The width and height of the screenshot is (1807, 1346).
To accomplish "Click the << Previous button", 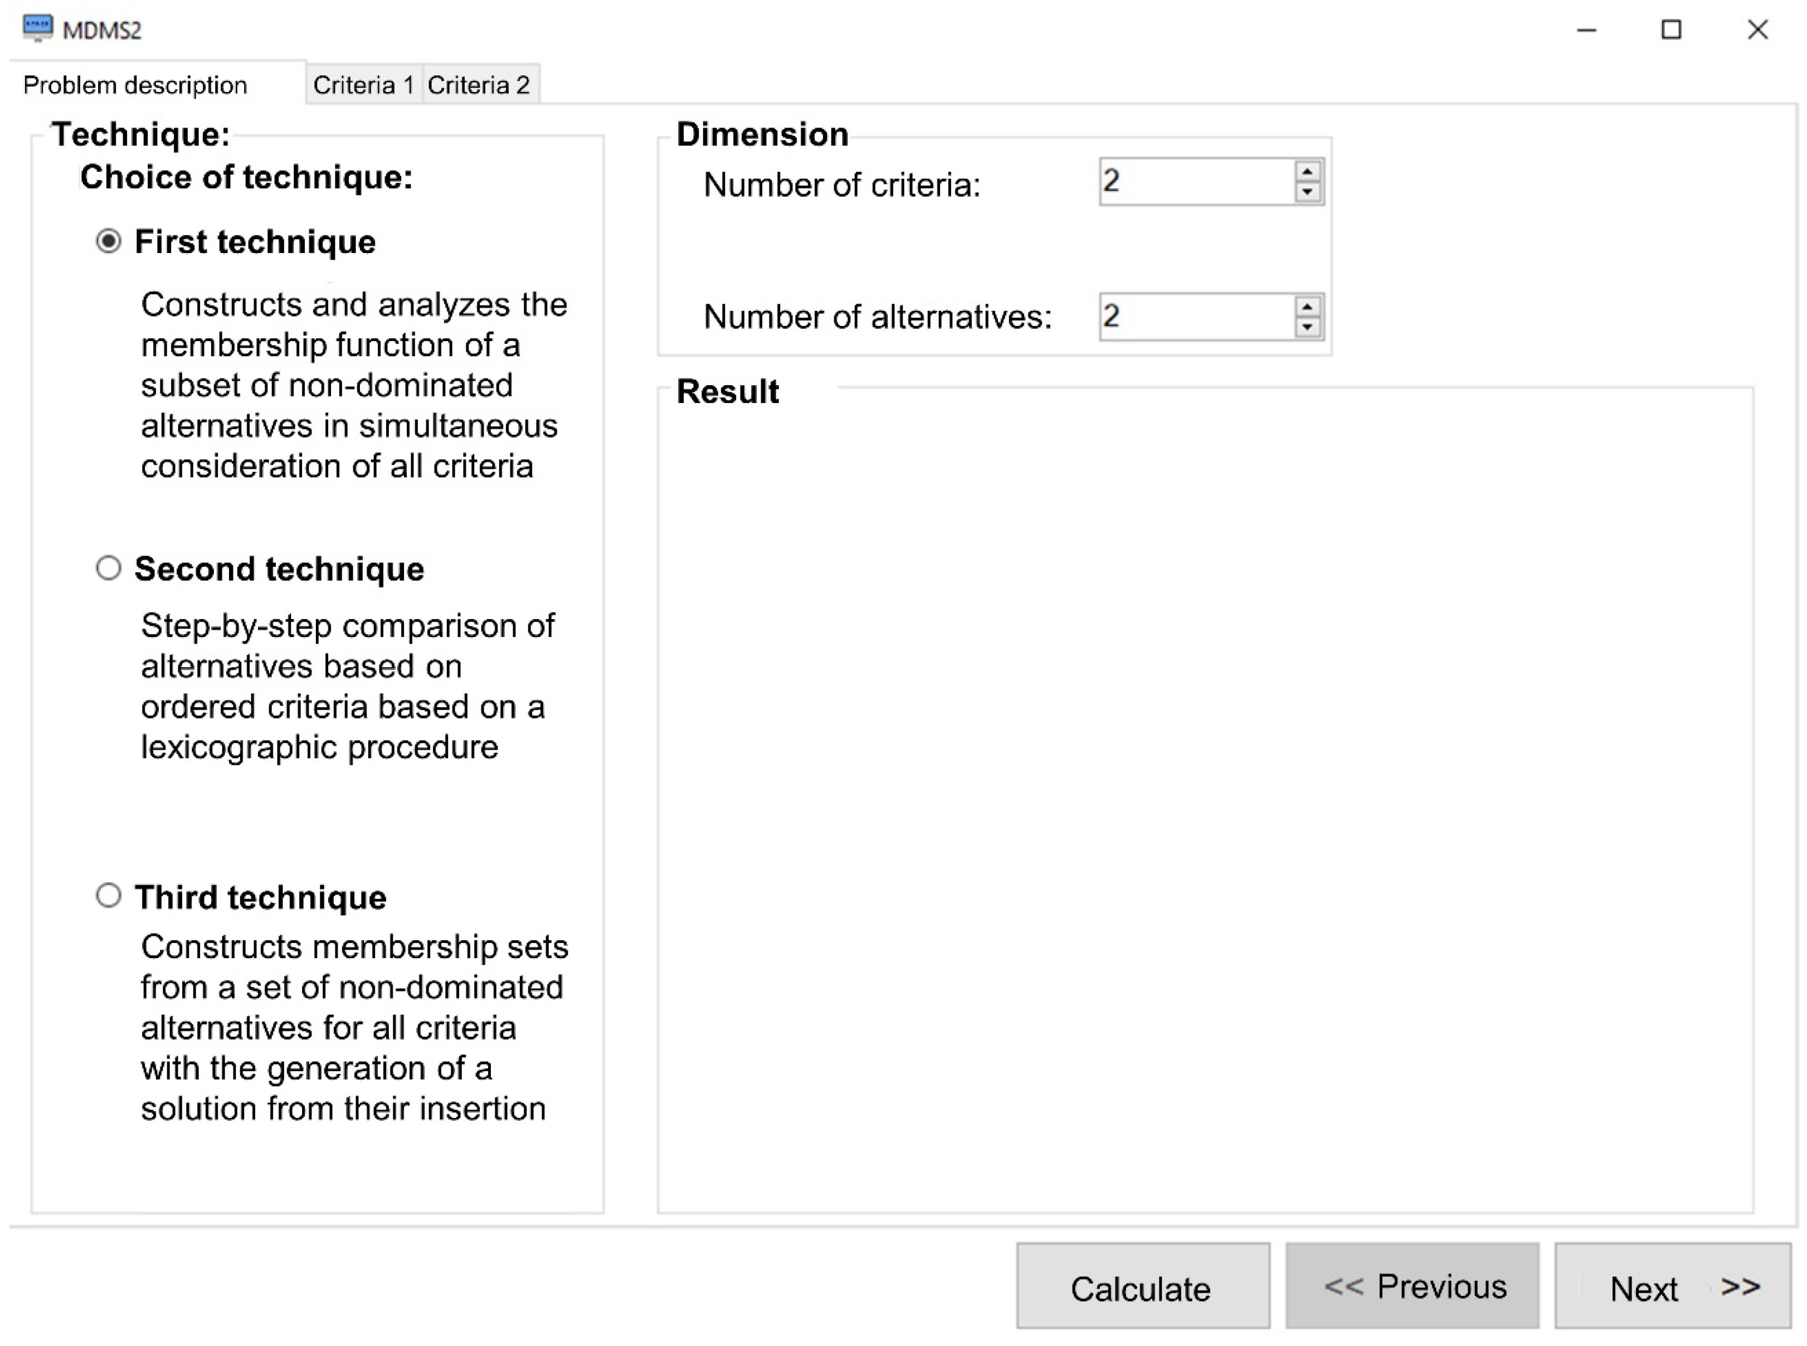I will tap(1412, 1286).
